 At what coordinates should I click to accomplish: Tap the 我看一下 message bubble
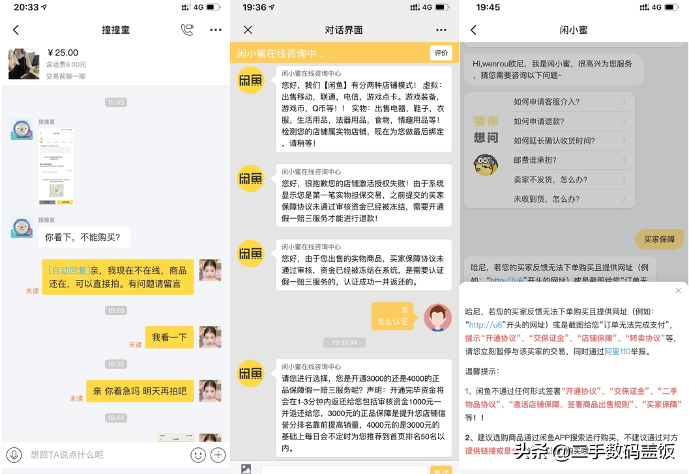click(x=169, y=337)
